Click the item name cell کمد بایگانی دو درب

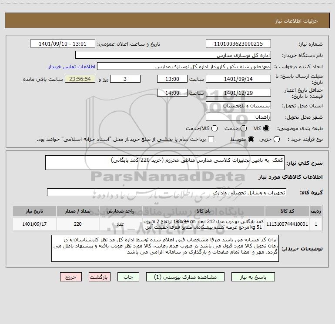pyautogui.click(x=204, y=224)
